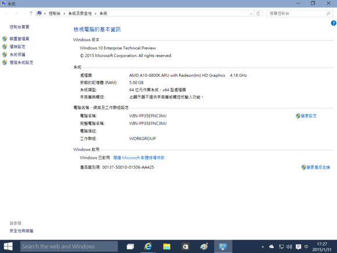337x253 pixels.
Task: Open 進階系統設定 link
Action: [x=21, y=63]
